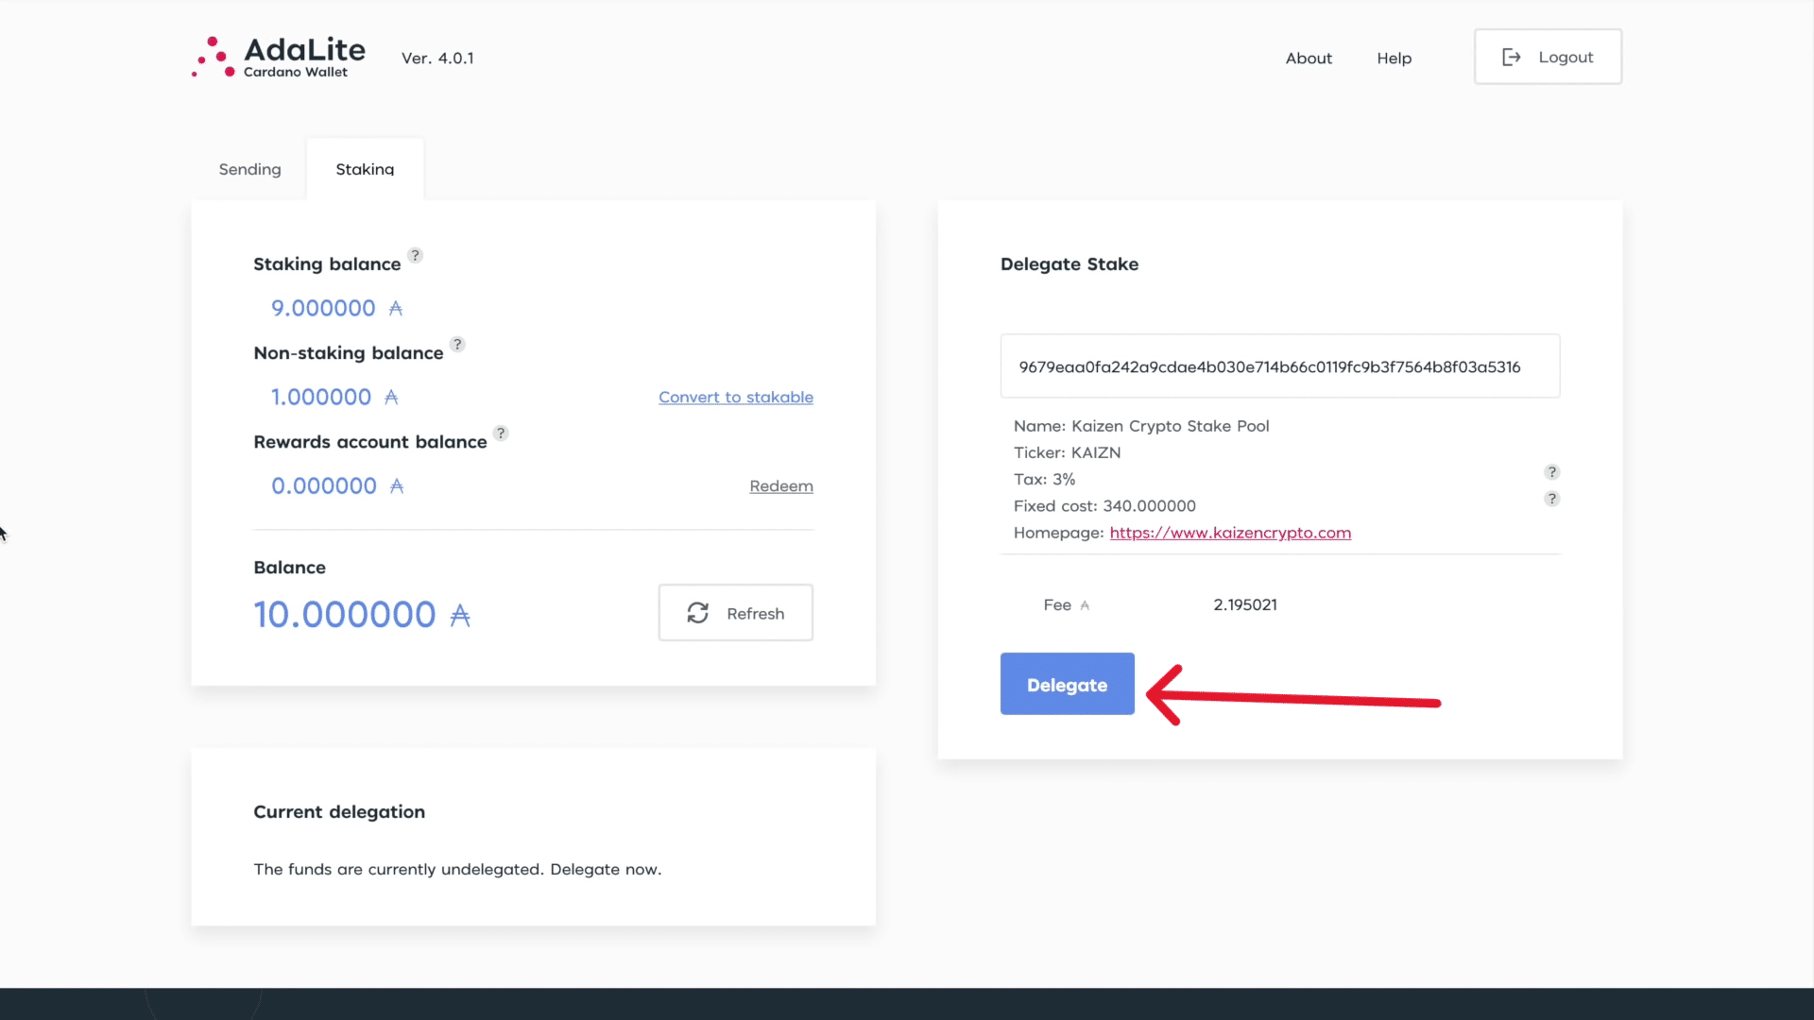Click Staking balance help question mark
The image size is (1814, 1020).
tap(415, 255)
